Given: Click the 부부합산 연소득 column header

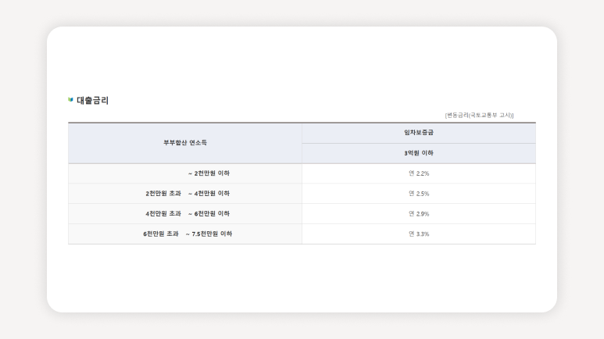Looking at the screenshot, I should pyautogui.click(x=185, y=143).
